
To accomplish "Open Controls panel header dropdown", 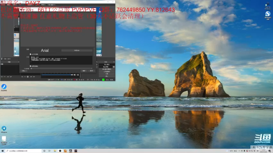I will (114, 62).
